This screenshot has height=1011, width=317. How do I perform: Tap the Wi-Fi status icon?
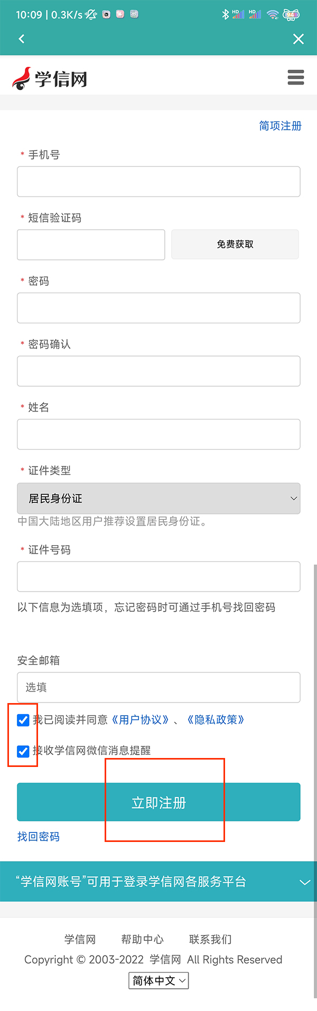click(x=273, y=14)
